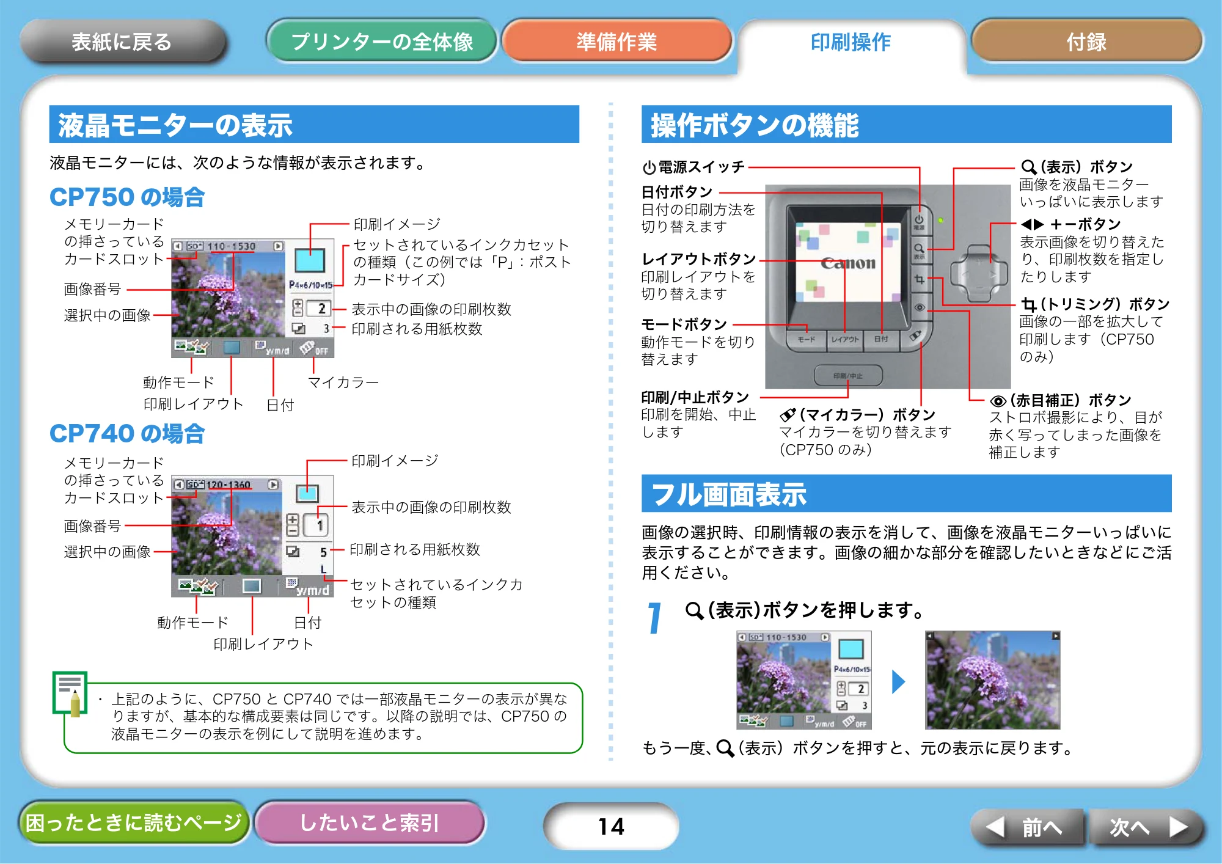Click the flower thumbnail with print info in step 1
This screenshot has width=1222, height=864.
click(804, 680)
